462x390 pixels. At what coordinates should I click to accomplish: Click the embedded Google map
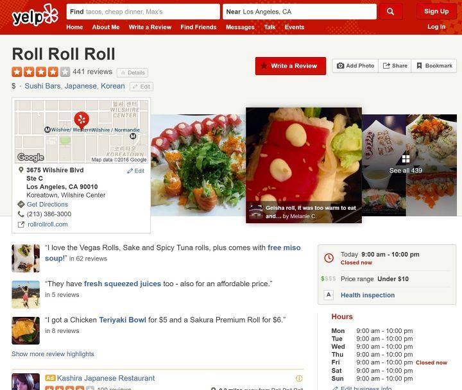point(81,131)
